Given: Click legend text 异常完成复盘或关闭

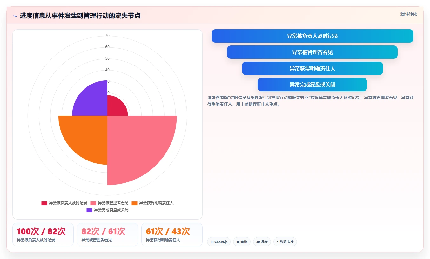Looking at the screenshot, I should point(111,210).
